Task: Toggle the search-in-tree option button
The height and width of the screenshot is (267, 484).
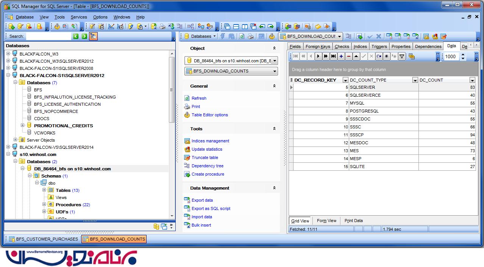Action: [93, 36]
